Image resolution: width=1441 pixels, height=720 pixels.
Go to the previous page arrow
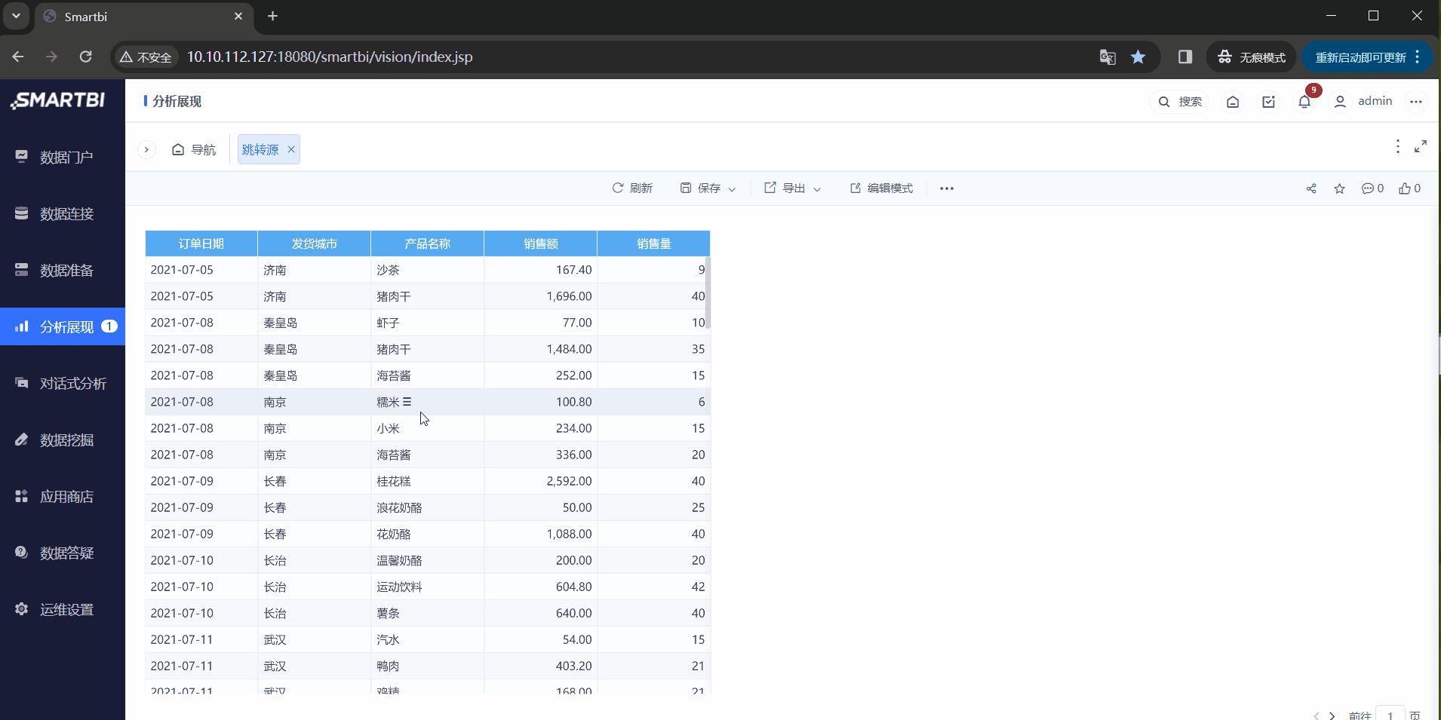(1317, 715)
